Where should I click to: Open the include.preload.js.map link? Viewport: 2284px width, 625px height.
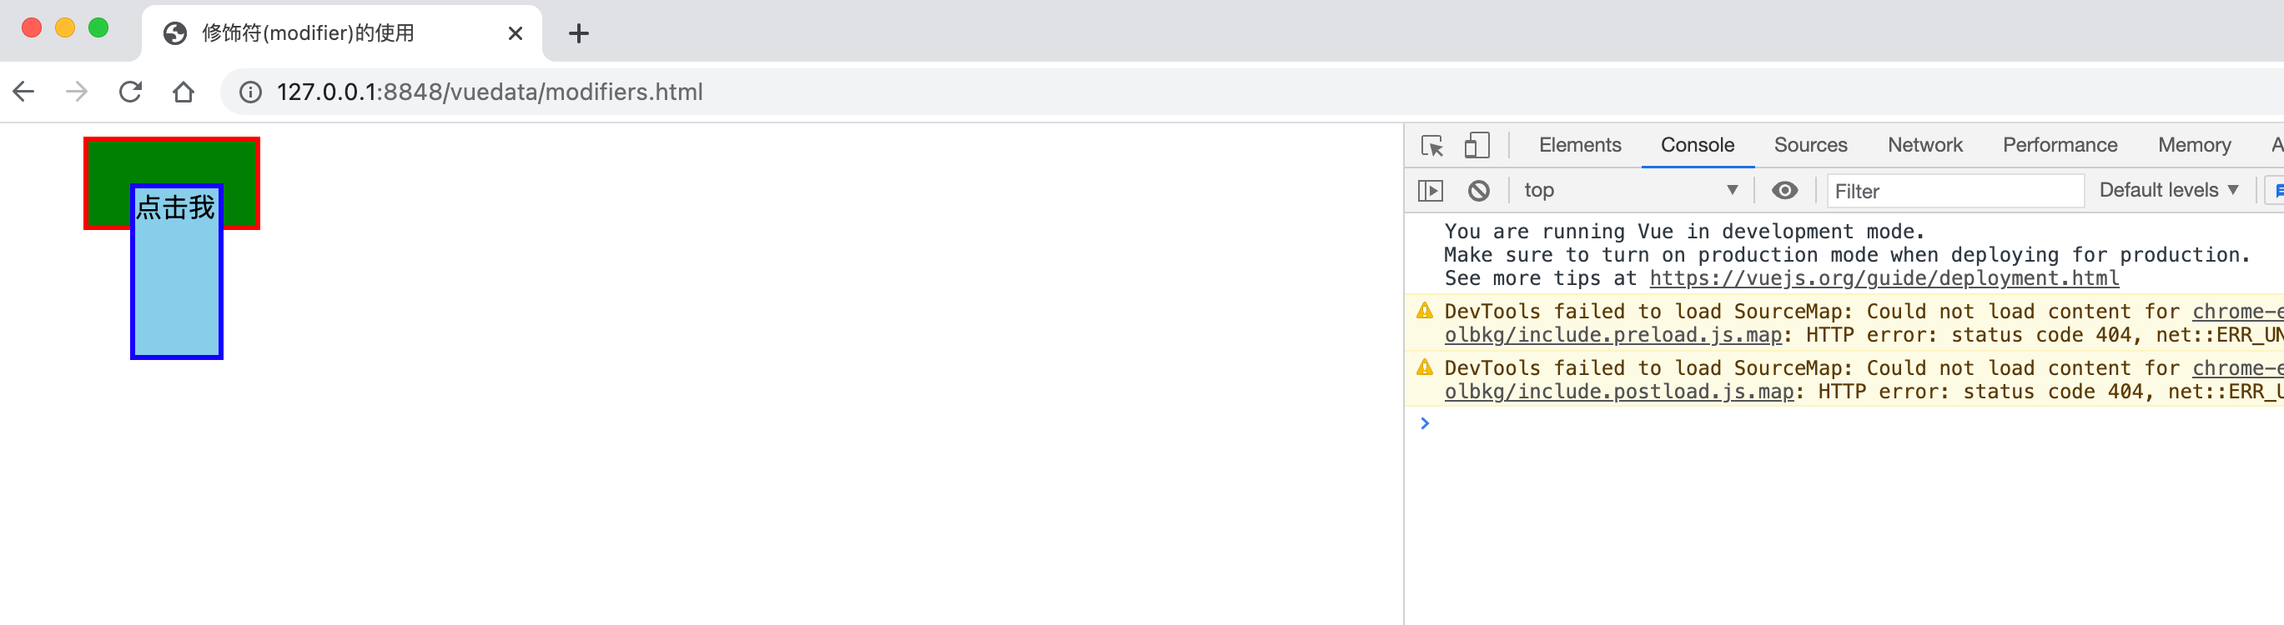pyautogui.click(x=1612, y=335)
